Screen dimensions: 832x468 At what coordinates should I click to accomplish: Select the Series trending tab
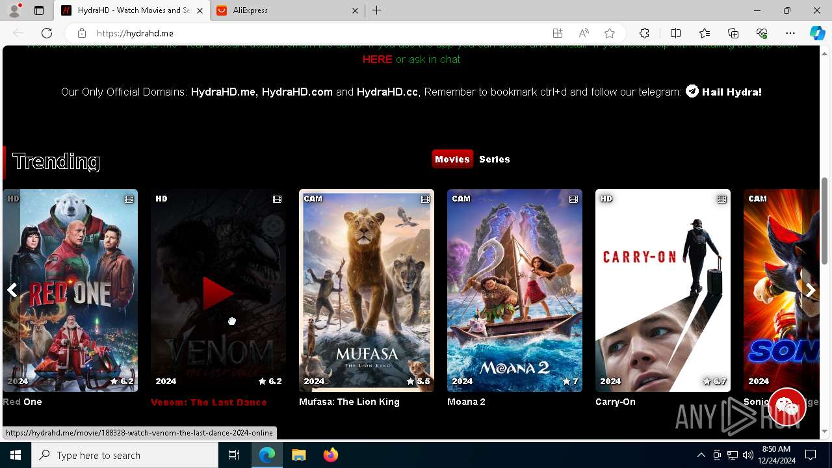[495, 159]
